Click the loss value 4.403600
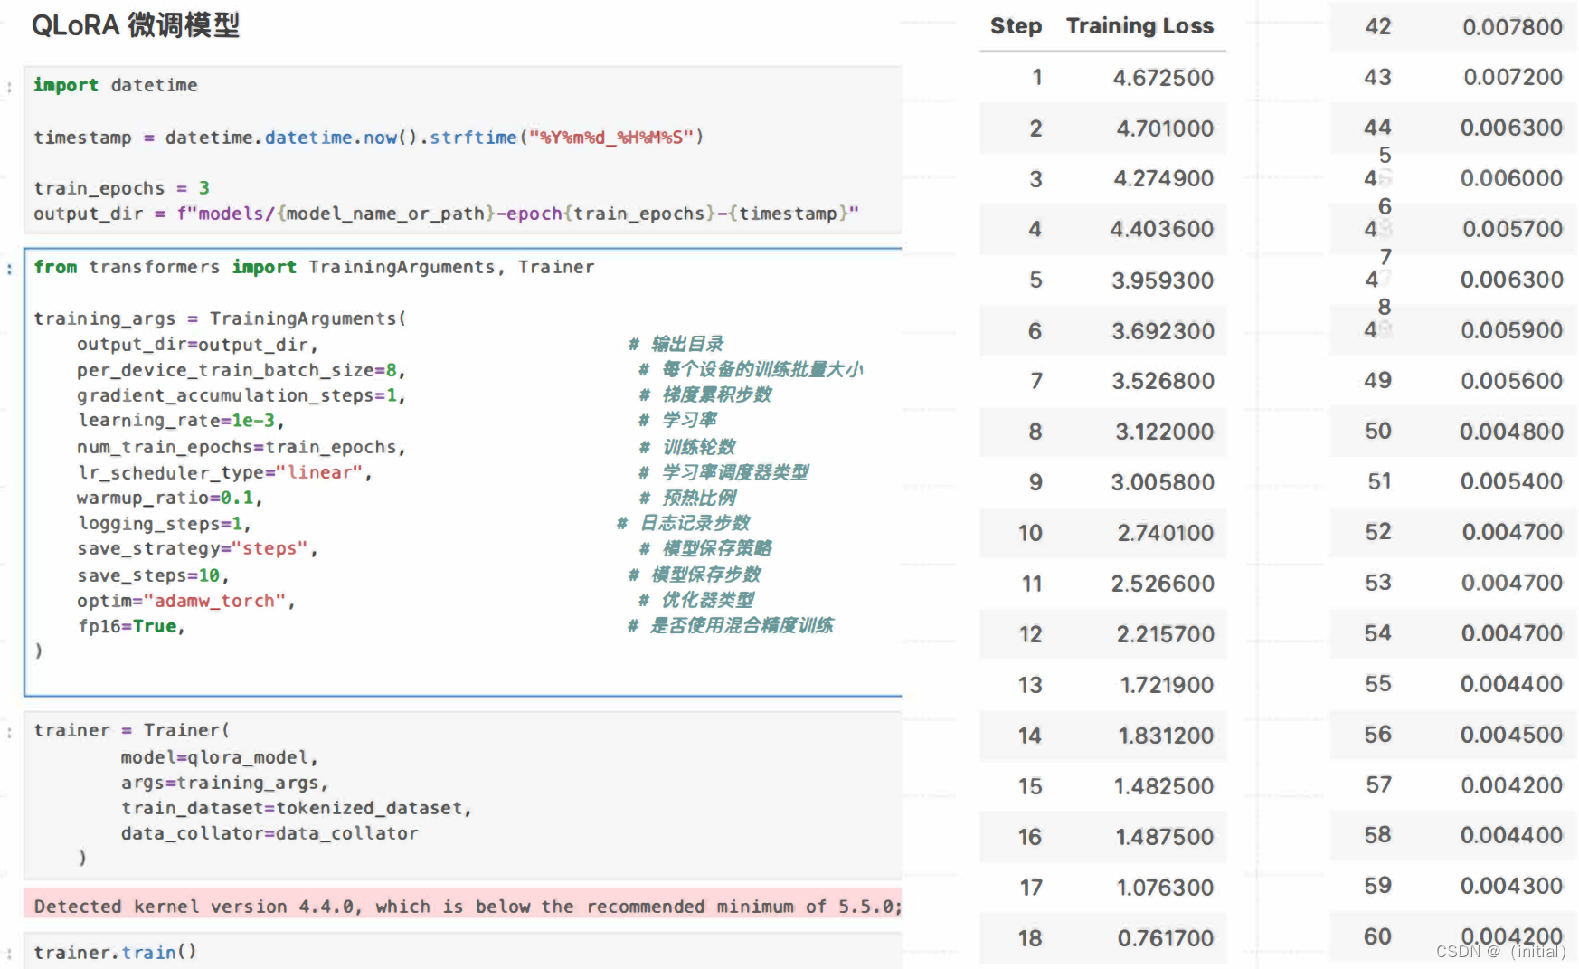 1162,229
